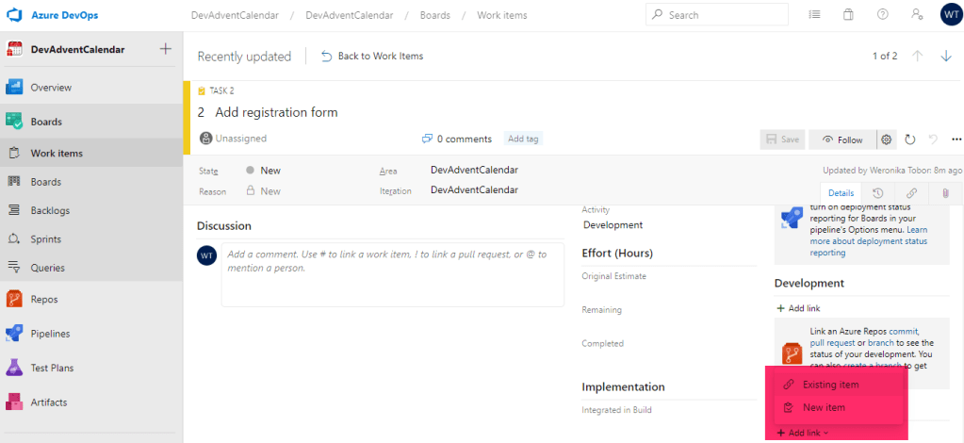
Task: Select Existing item from the menu
Action: coord(829,385)
